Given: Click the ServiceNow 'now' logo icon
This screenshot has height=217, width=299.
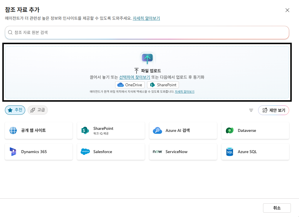Looking at the screenshot, I should pos(157,152).
